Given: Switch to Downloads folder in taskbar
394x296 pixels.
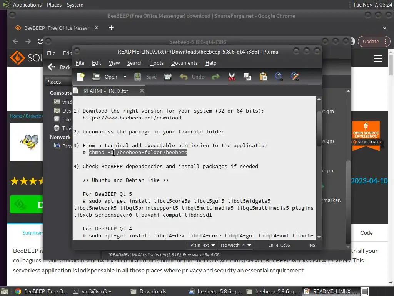Looking at the screenshot, I should click(x=148, y=291).
